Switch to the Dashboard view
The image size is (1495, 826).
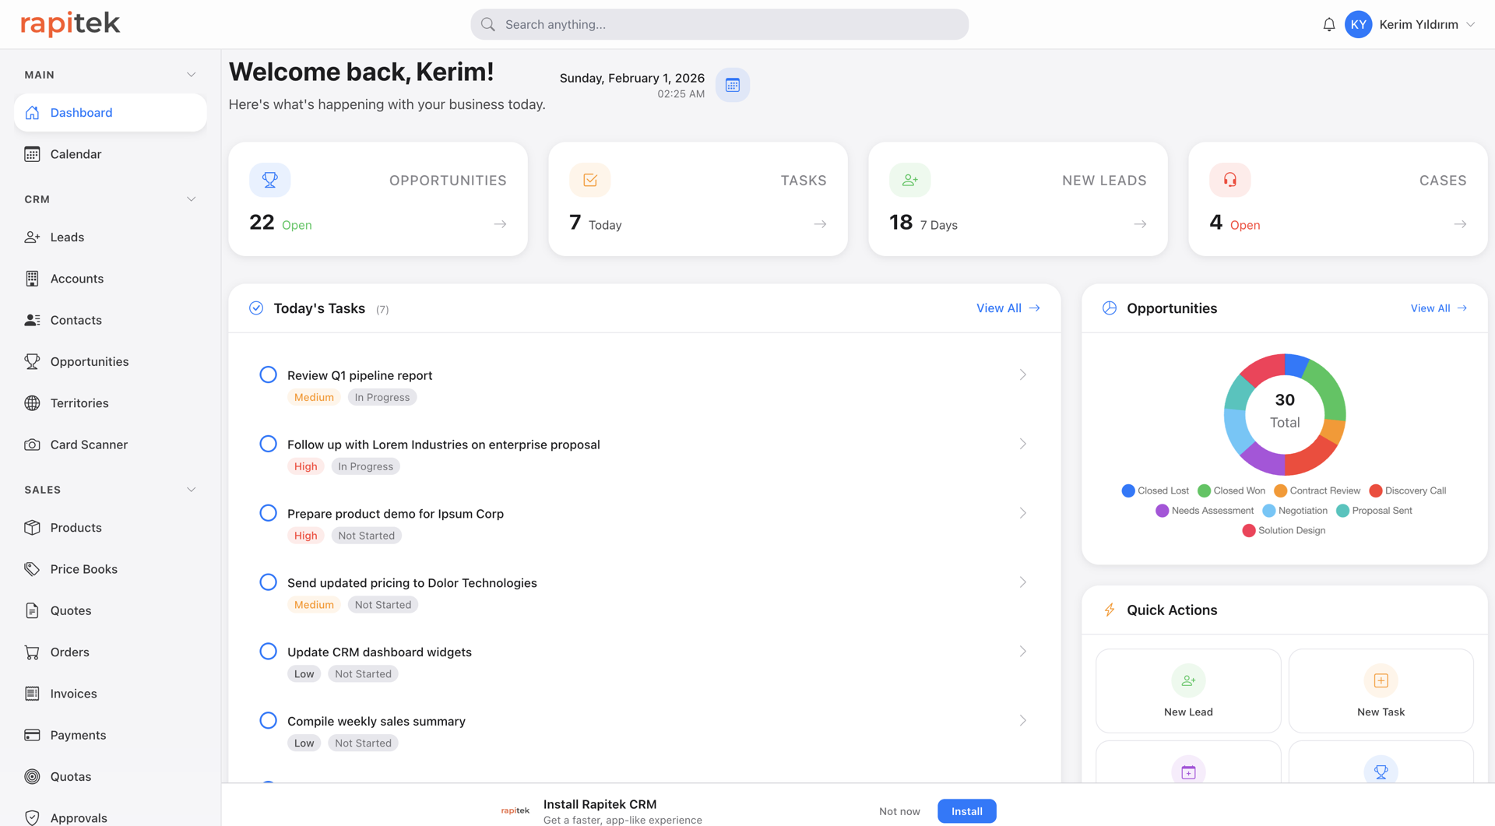coord(81,112)
